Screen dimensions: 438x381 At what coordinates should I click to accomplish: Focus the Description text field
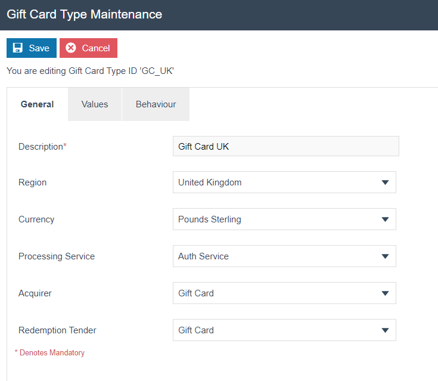point(285,147)
